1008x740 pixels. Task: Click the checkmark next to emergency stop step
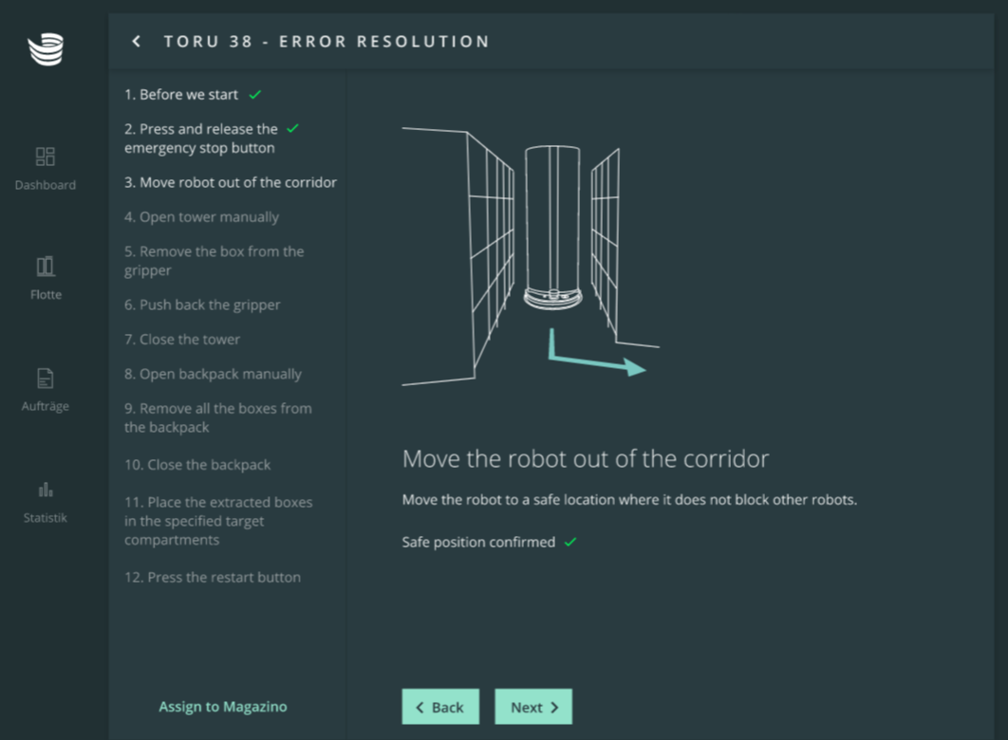pos(292,129)
